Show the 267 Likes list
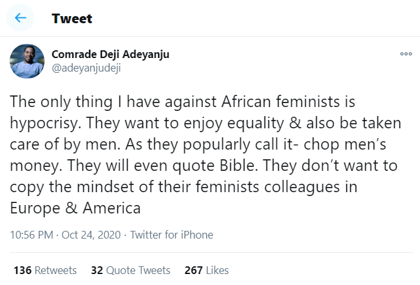The image size is (420, 285). 206,270
